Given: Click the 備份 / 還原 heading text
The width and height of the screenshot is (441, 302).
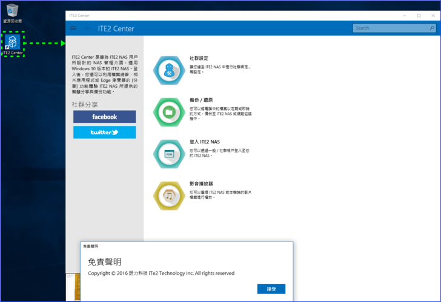Looking at the screenshot, I should [x=201, y=100].
